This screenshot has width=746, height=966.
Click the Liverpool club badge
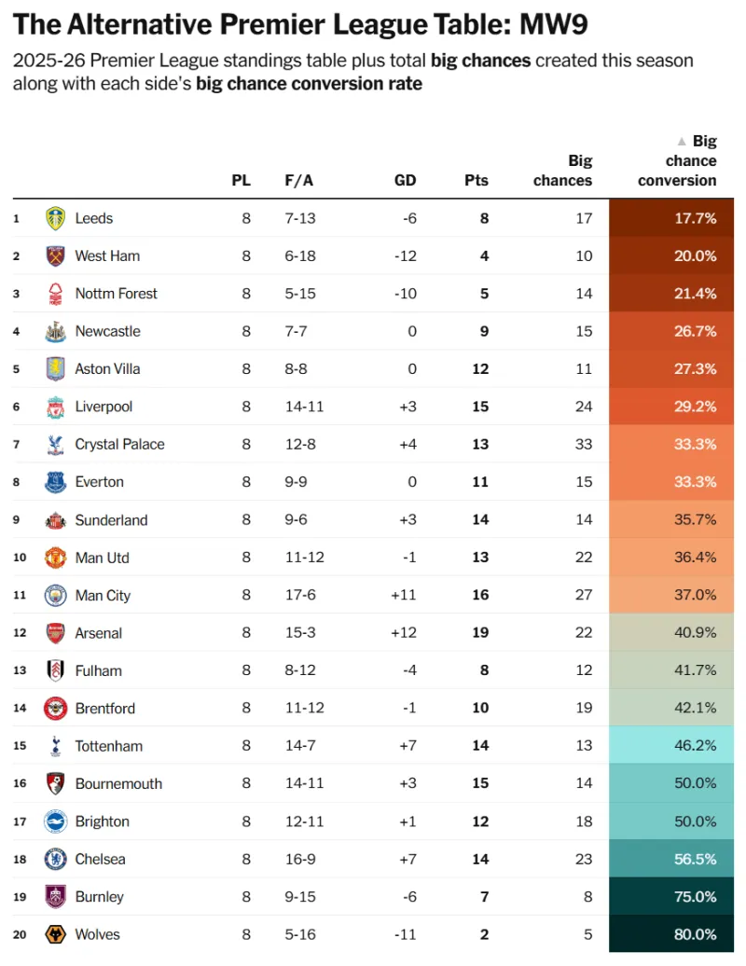56,407
